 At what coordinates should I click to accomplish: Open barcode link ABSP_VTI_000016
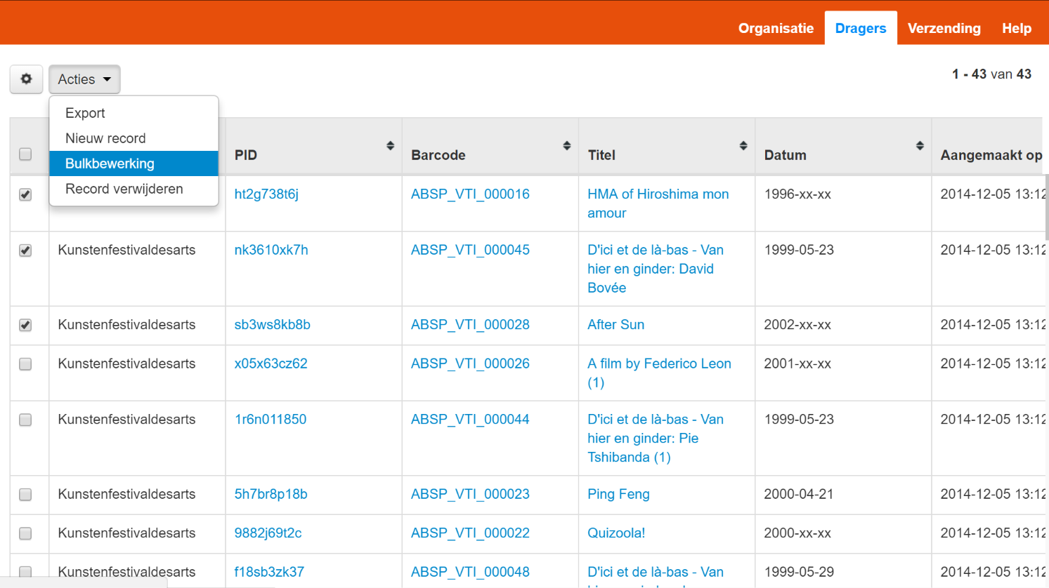pos(470,194)
